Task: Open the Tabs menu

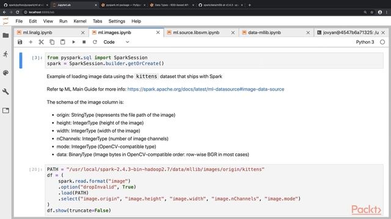Action: tap(98, 21)
